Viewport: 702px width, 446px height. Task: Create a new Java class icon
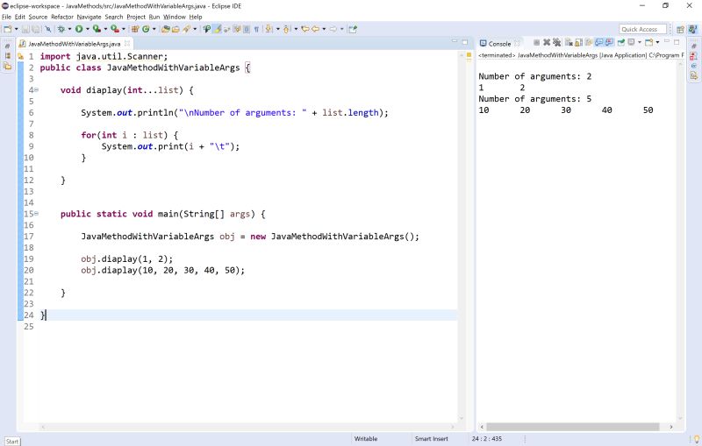[146, 29]
